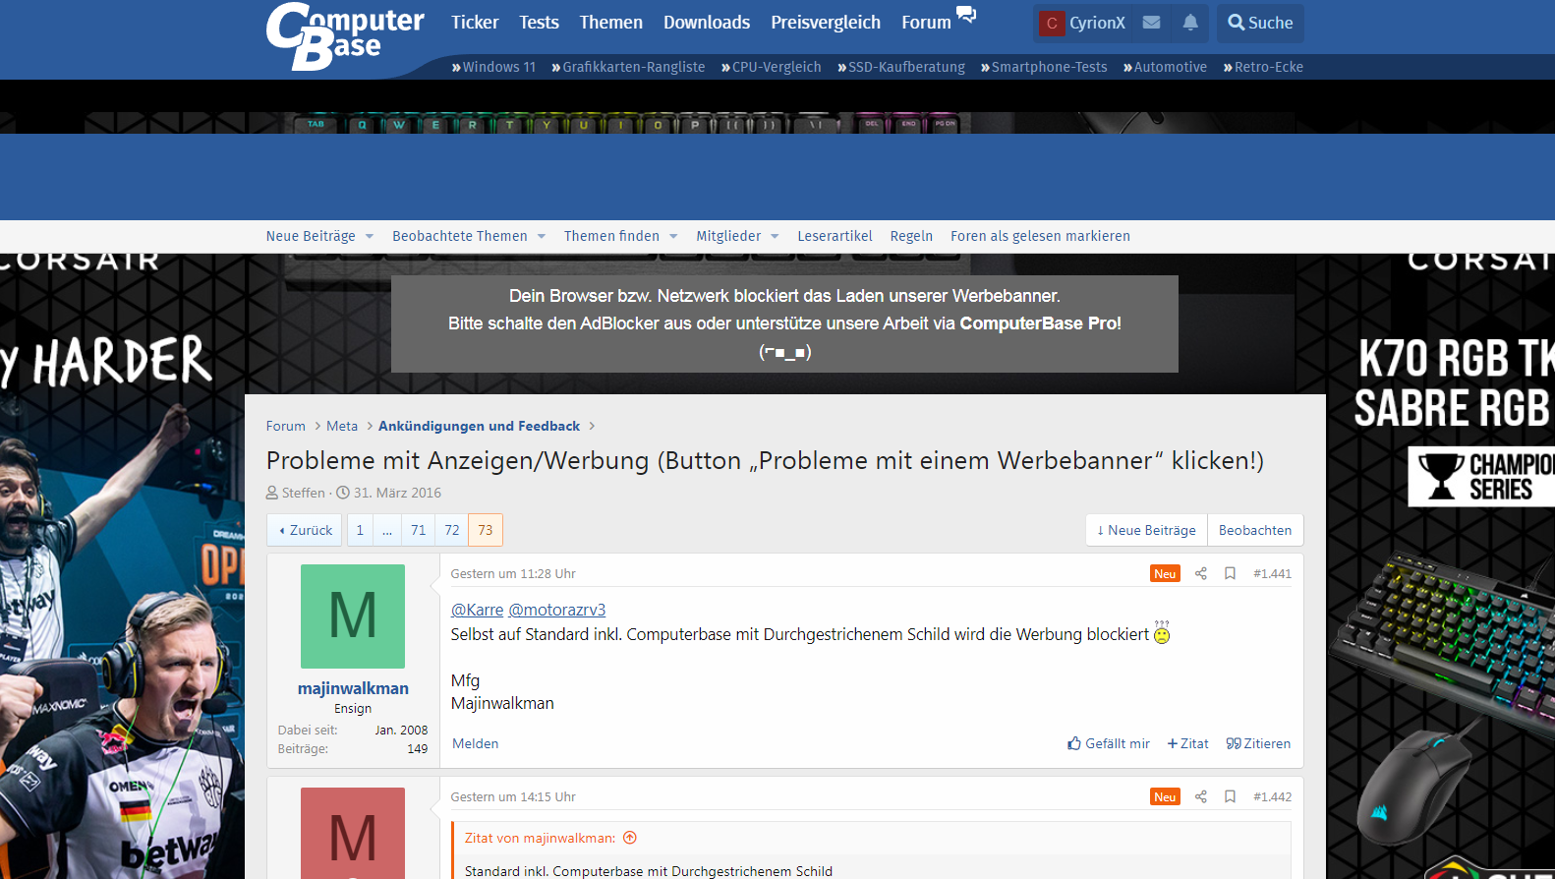
Task: Go to page 71
Action: click(419, 530)
